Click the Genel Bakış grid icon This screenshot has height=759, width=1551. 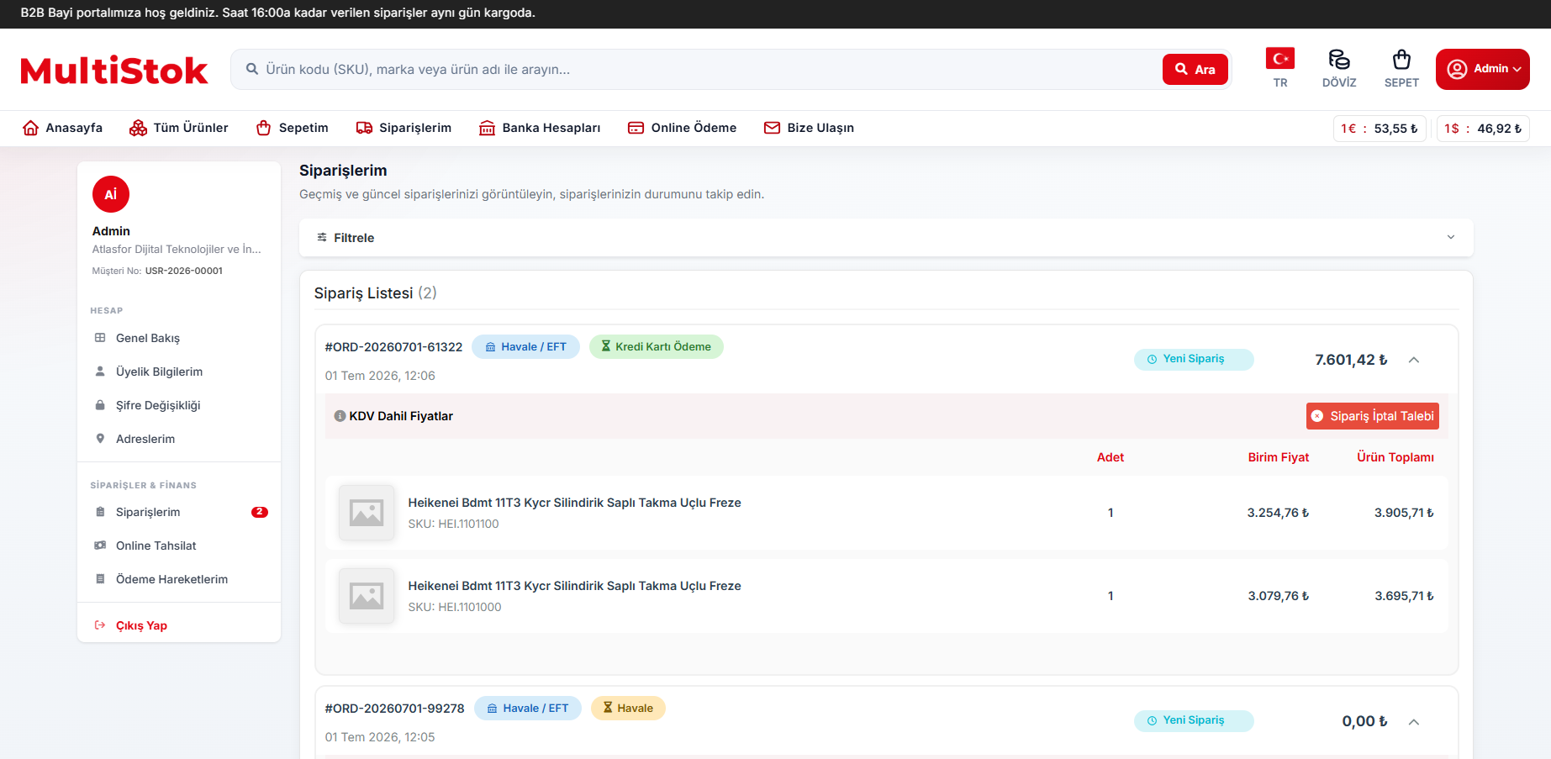coord(100,338)
